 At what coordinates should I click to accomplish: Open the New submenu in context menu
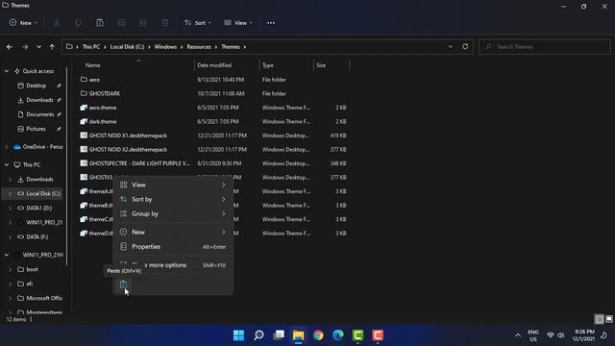coord(173,232)
